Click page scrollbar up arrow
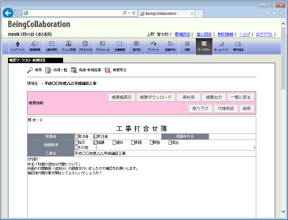The height and width of the screenshot is (220, 288). (x=283, y=24)
